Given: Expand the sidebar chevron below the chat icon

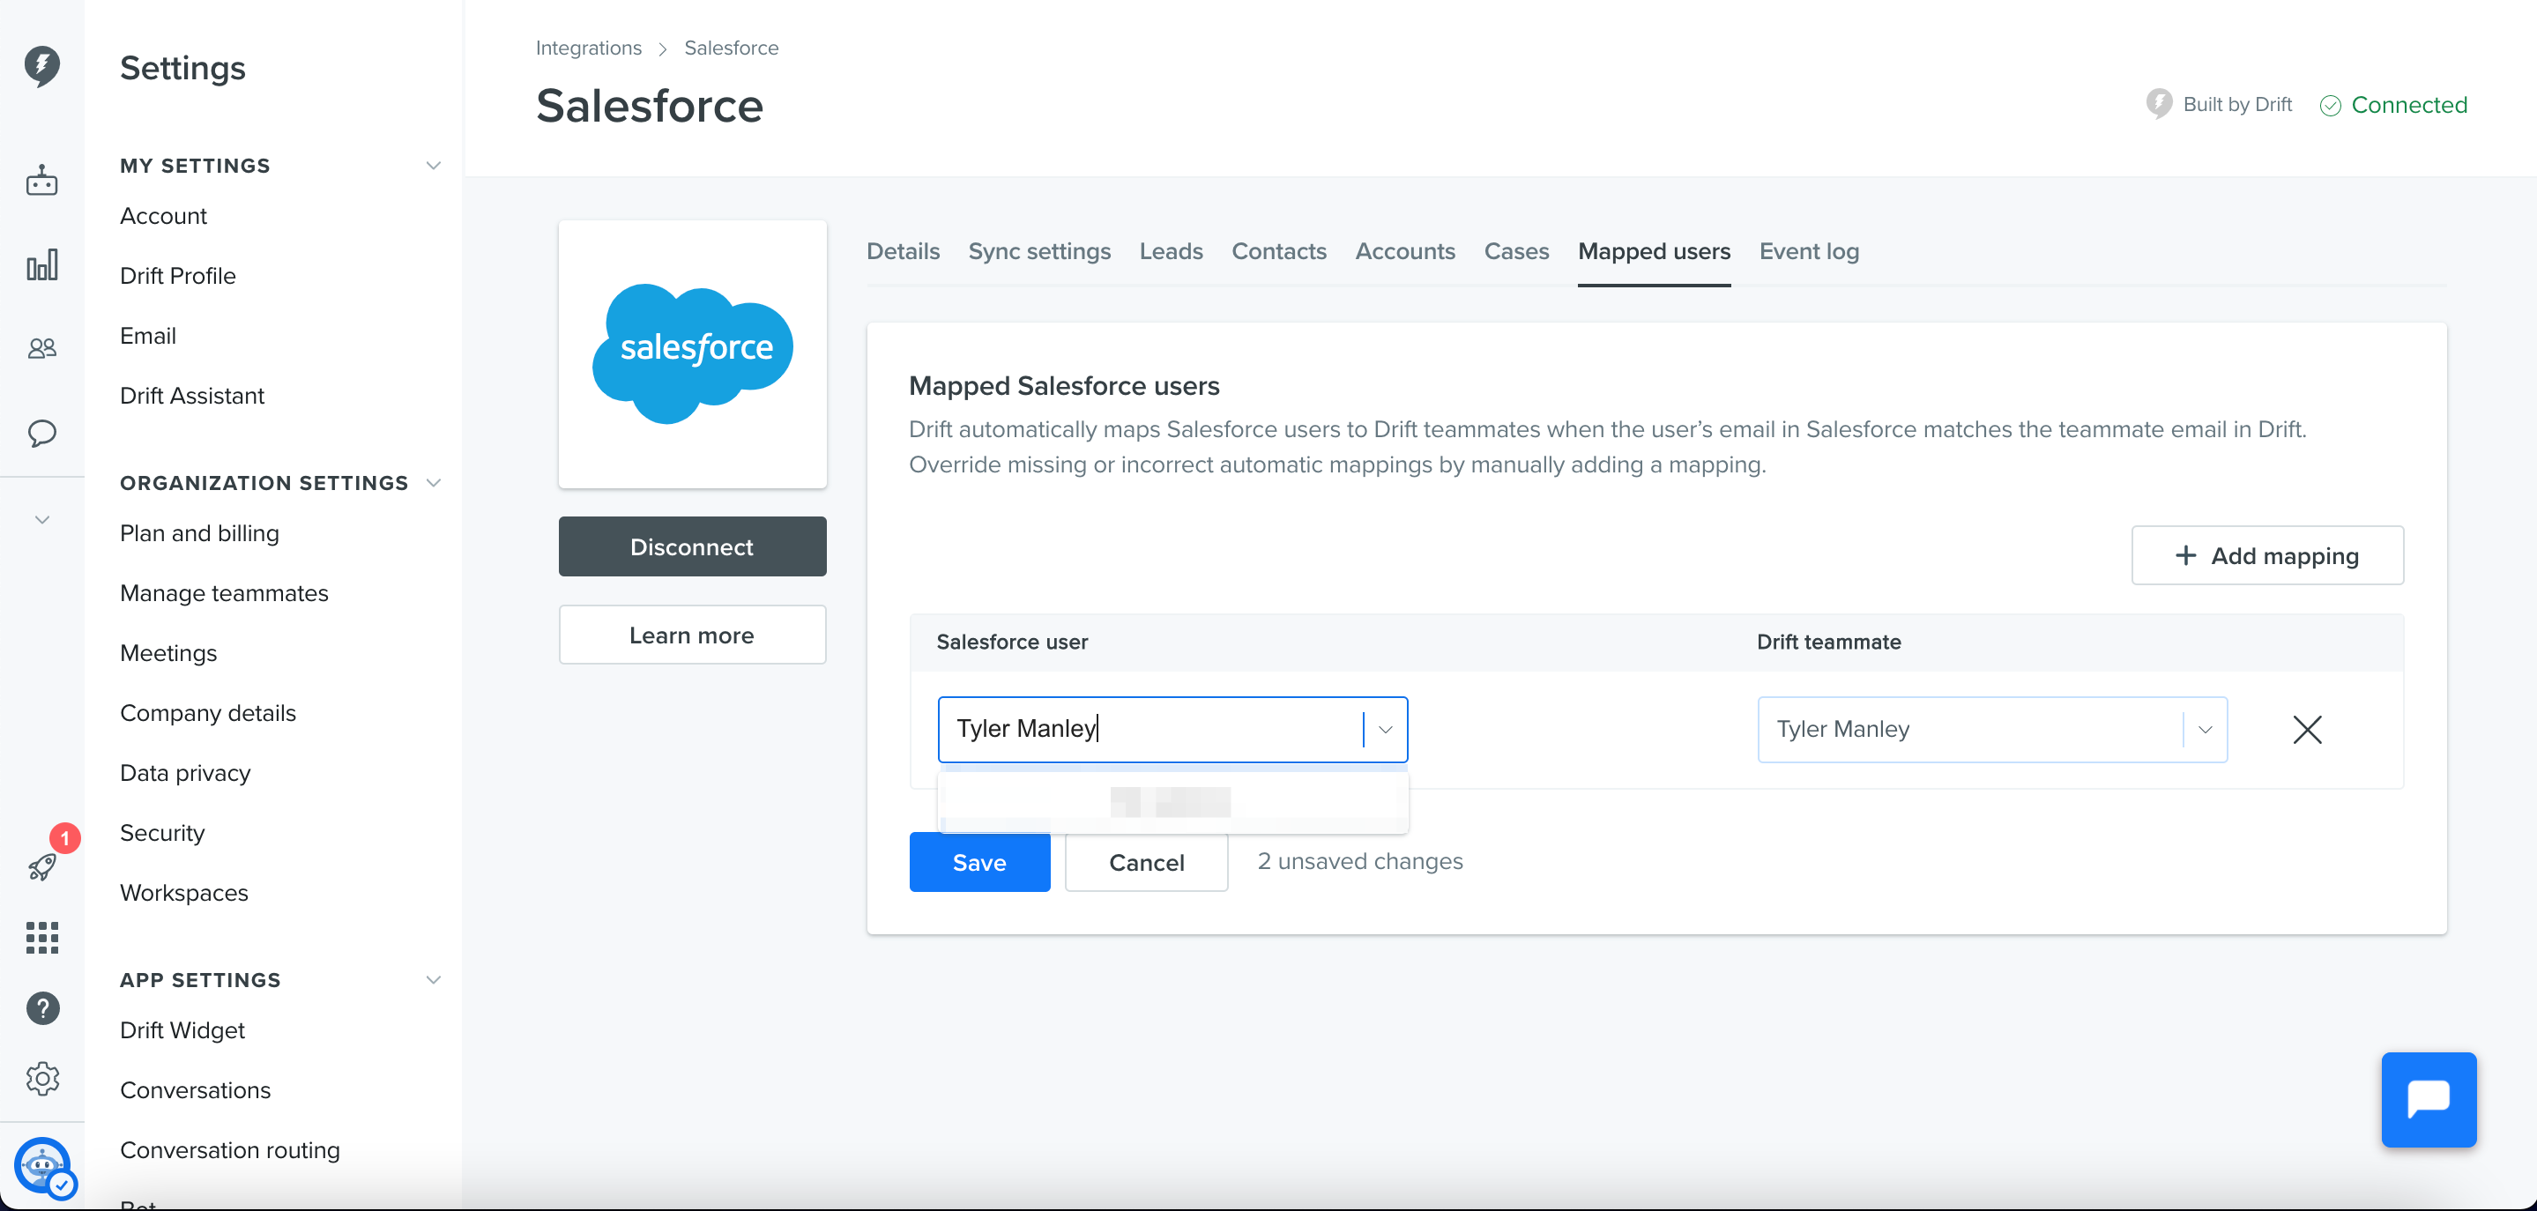Looking at the screenshot, I should click(41, 520).
